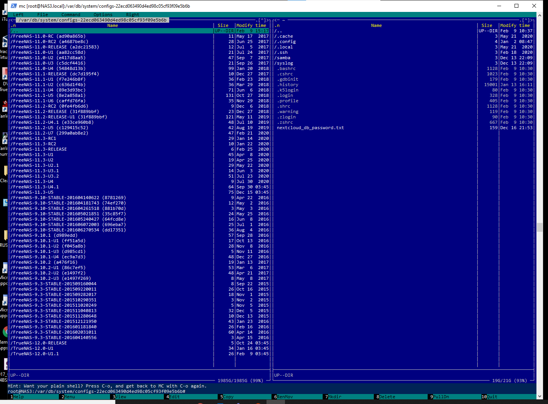The image size is (548, 404).
Task: Select the .zshrc file in right panel
Action: point(403,122)
